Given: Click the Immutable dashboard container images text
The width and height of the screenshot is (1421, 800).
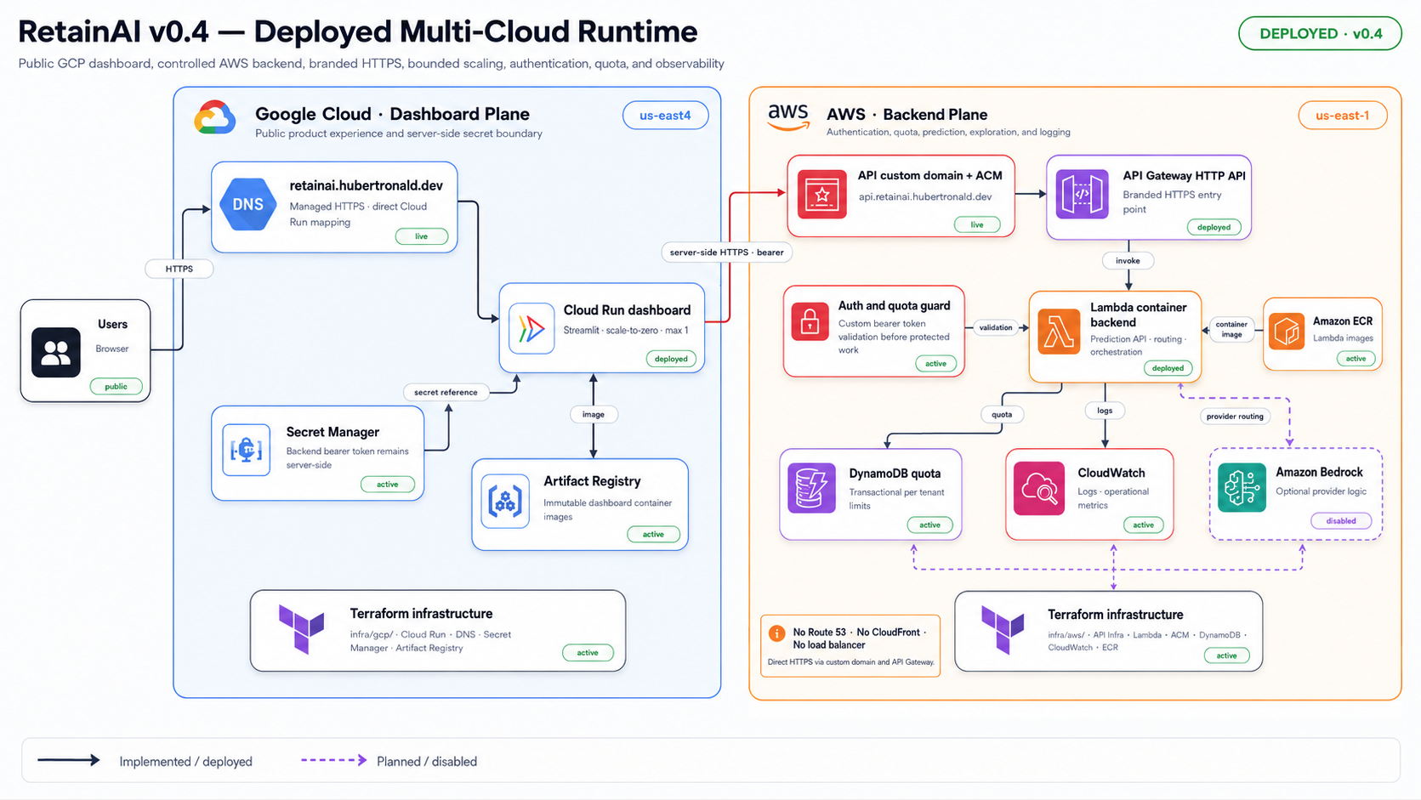Looking at the screenshot, I should pos(607,510).
